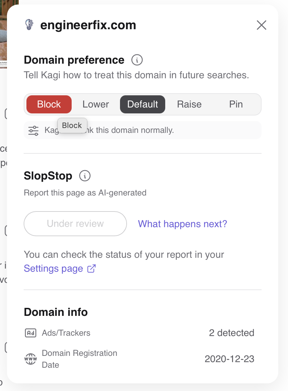Select Default domain preference
Image resolution: width=288 pixels, height=391 pixels.
click(x=143, y=104)
